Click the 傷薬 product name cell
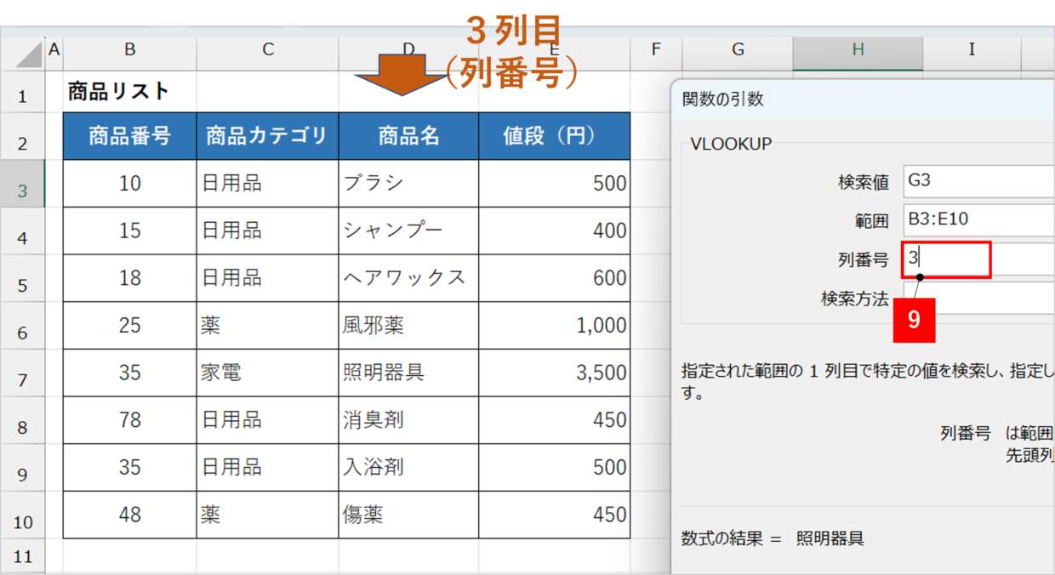 [x=408, y=515]
